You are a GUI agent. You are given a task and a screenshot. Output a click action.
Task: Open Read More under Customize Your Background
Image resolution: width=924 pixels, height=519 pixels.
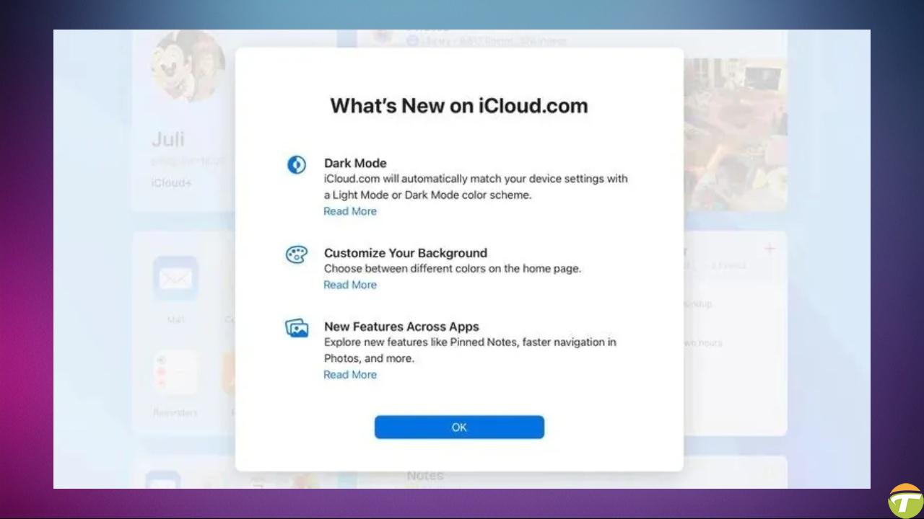coord(350,285)
